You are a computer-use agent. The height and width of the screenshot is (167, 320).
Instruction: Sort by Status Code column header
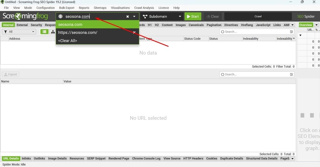click(192, 39)
